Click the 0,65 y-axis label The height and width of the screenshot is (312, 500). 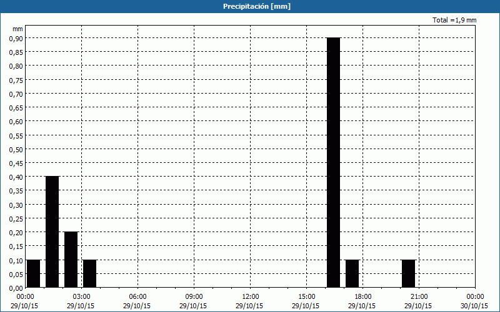point(16,107)
